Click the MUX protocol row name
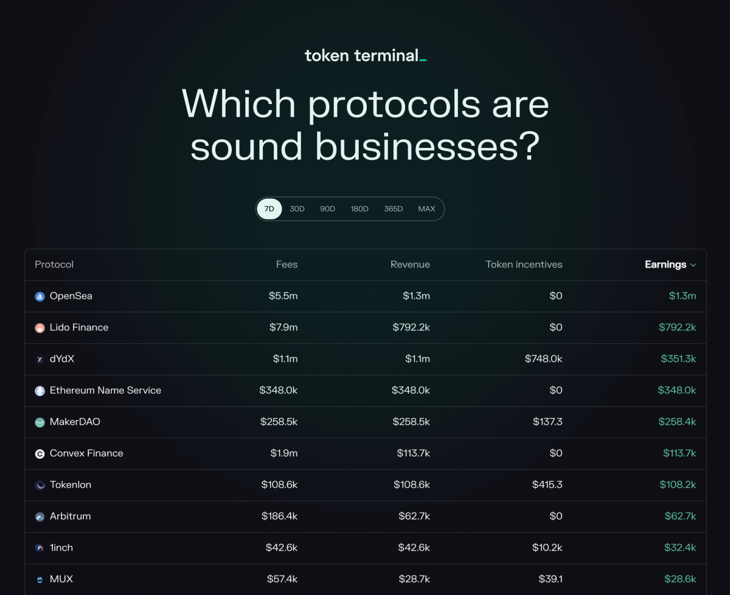The width and height of the screenshot is (730, 595). [x=61, y=579]
